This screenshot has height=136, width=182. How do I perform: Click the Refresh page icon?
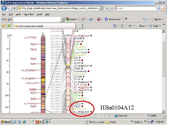(x=106, y=8)
